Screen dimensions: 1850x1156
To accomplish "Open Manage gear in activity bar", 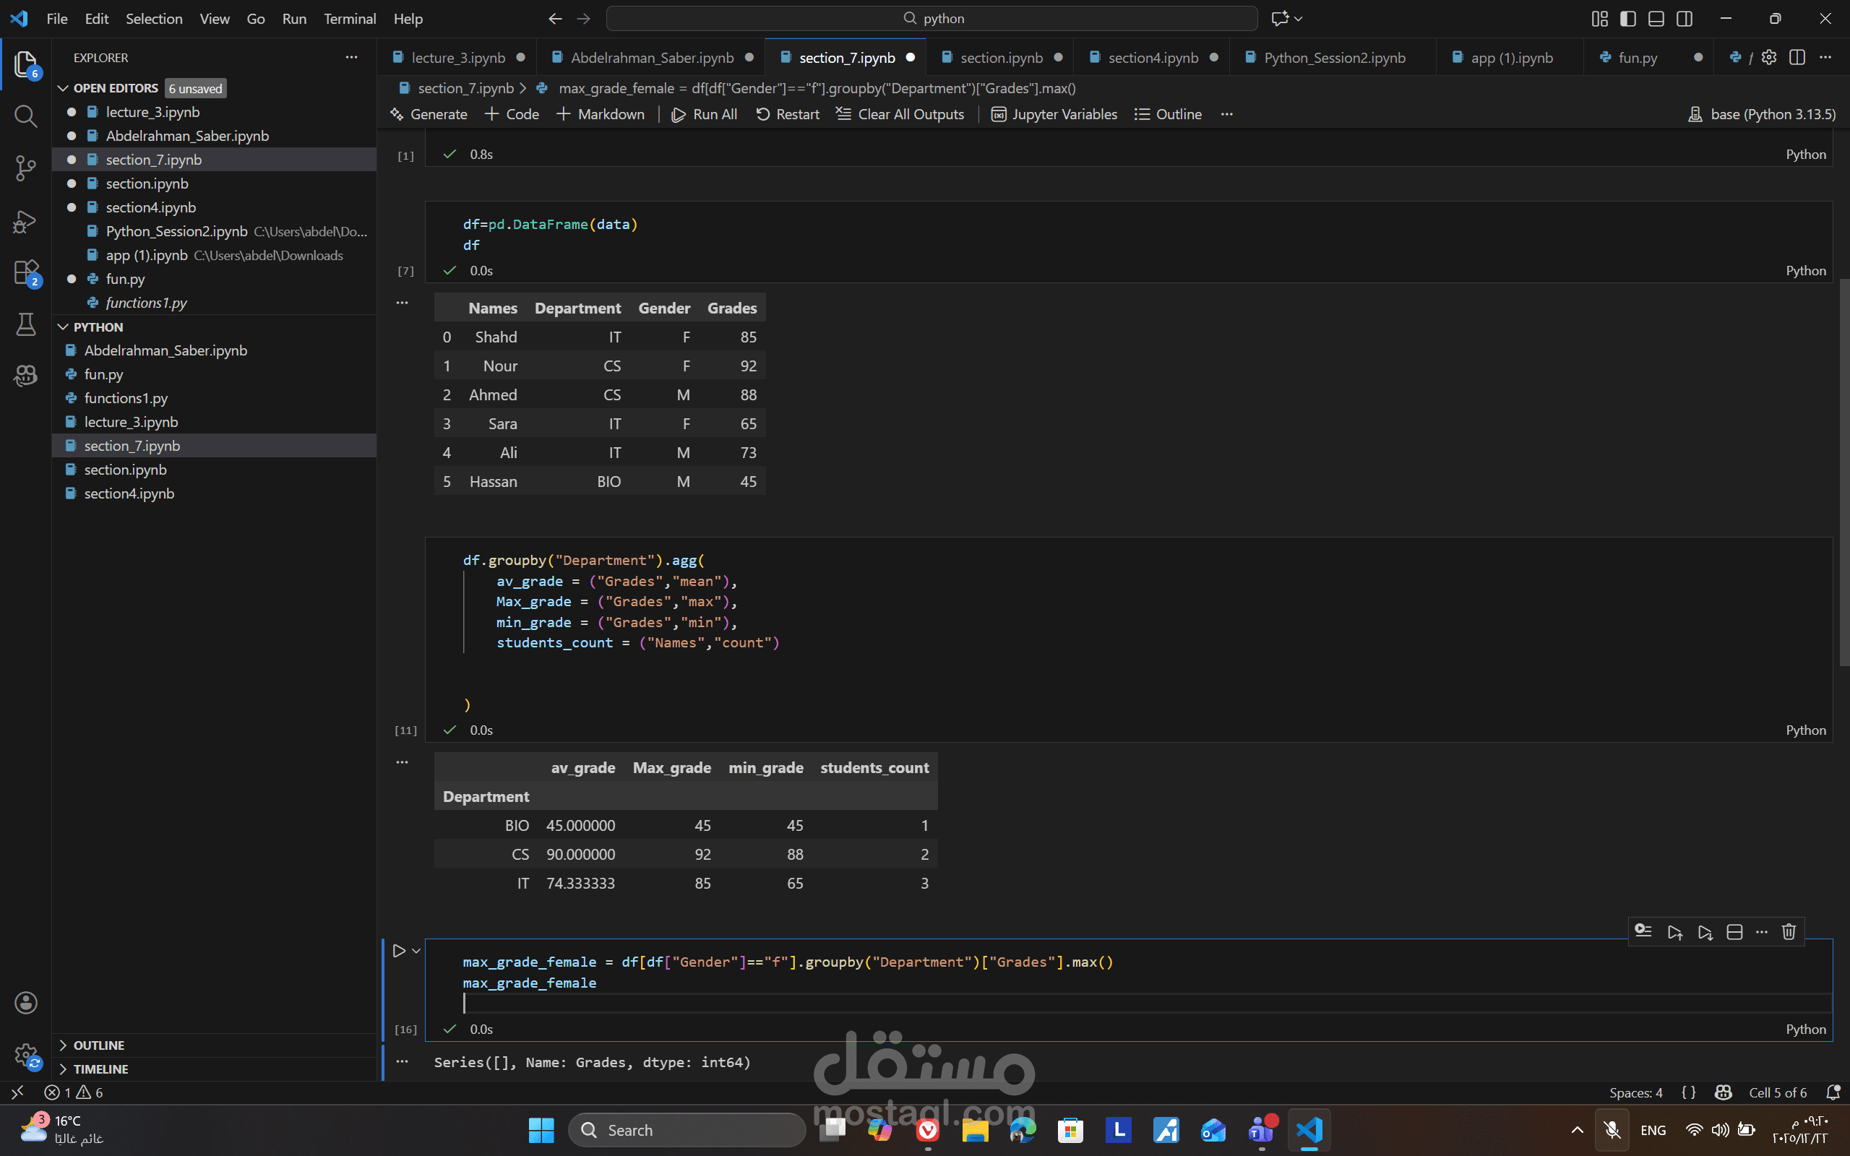I will pos(25,1055).
